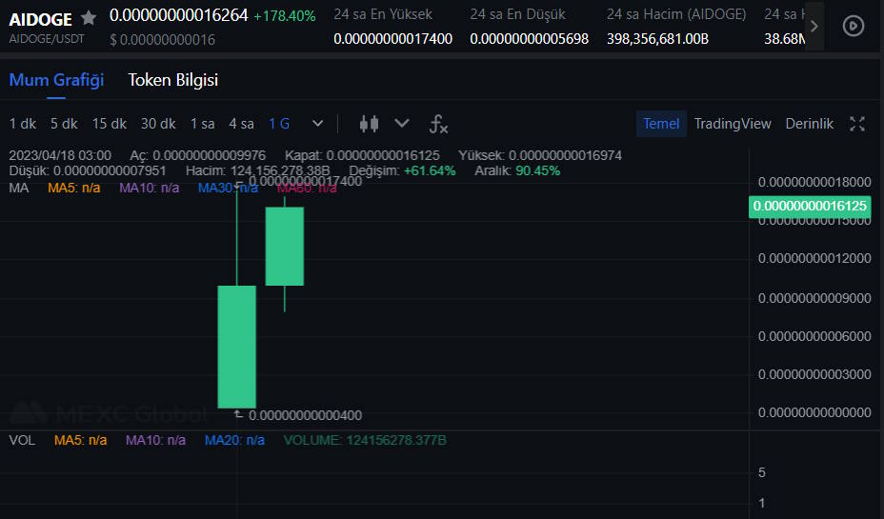Click the 24 sa Hacim (AIDOGE) label
Image resolution: width=884 pixels, height=519 pixels.
tap(676, 14)
